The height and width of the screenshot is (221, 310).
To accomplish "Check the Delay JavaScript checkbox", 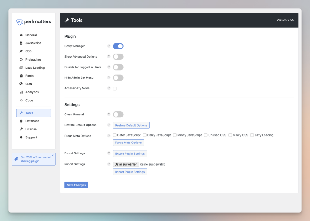I will [145, 135].
